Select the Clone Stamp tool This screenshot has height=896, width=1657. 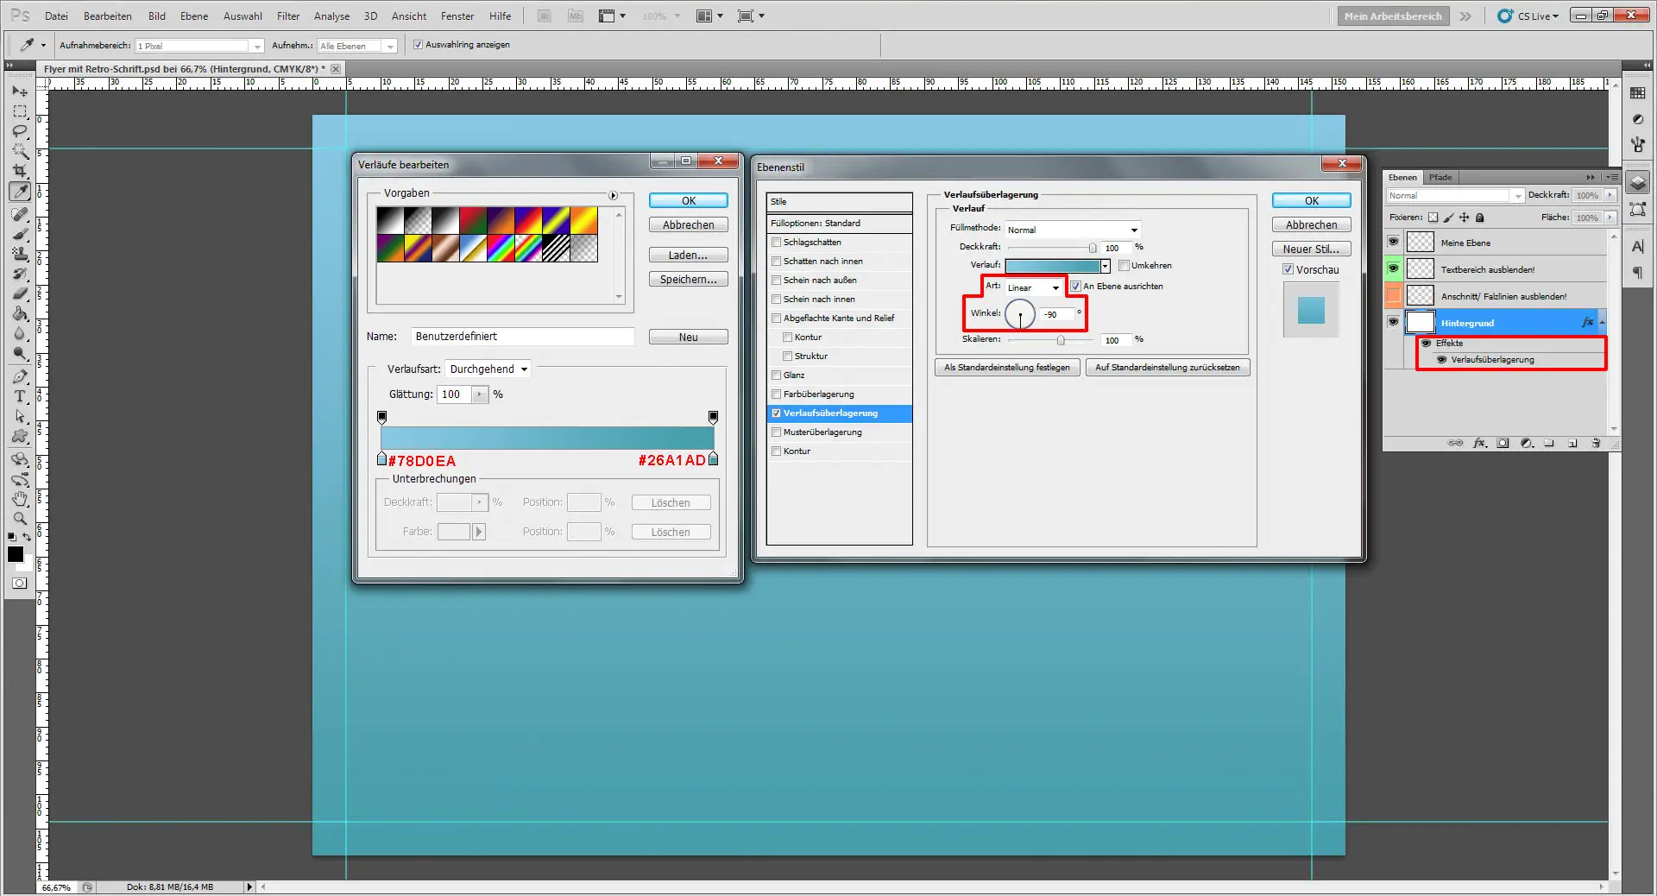point(20,254)
